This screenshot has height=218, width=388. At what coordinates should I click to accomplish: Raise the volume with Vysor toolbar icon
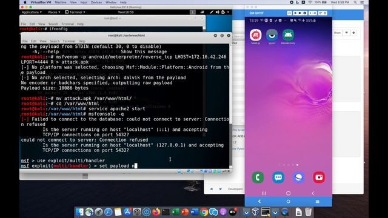315,13
